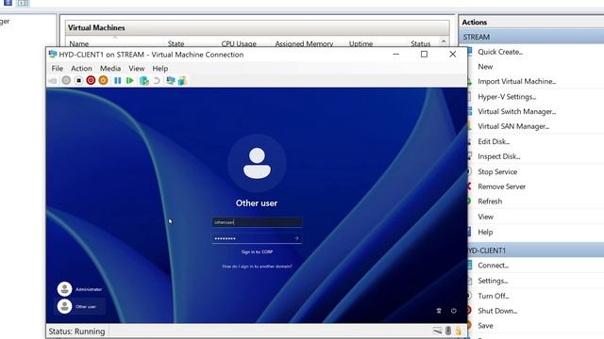Click the 'How do I sign in to another domain?' link
604x339 pixels.
[257, 266]
